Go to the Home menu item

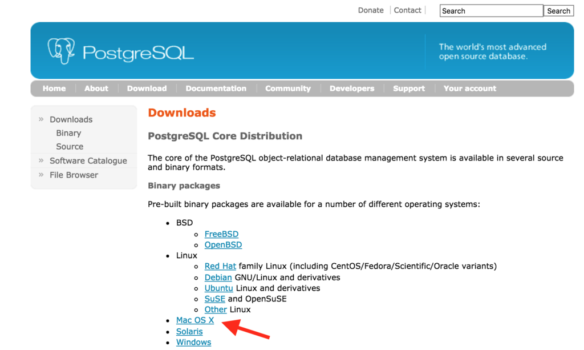(x=54, y=88)
